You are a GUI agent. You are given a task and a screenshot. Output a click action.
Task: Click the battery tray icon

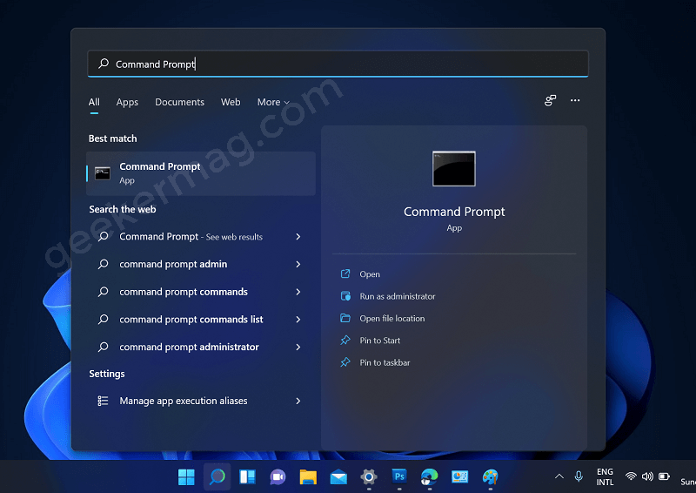664,476
